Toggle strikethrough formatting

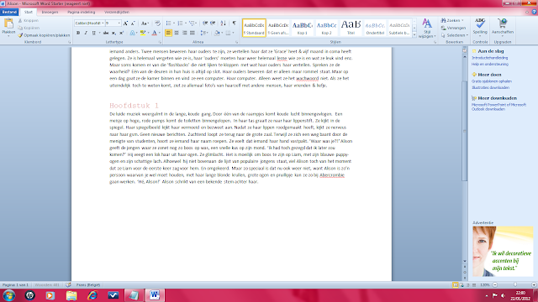106,33
